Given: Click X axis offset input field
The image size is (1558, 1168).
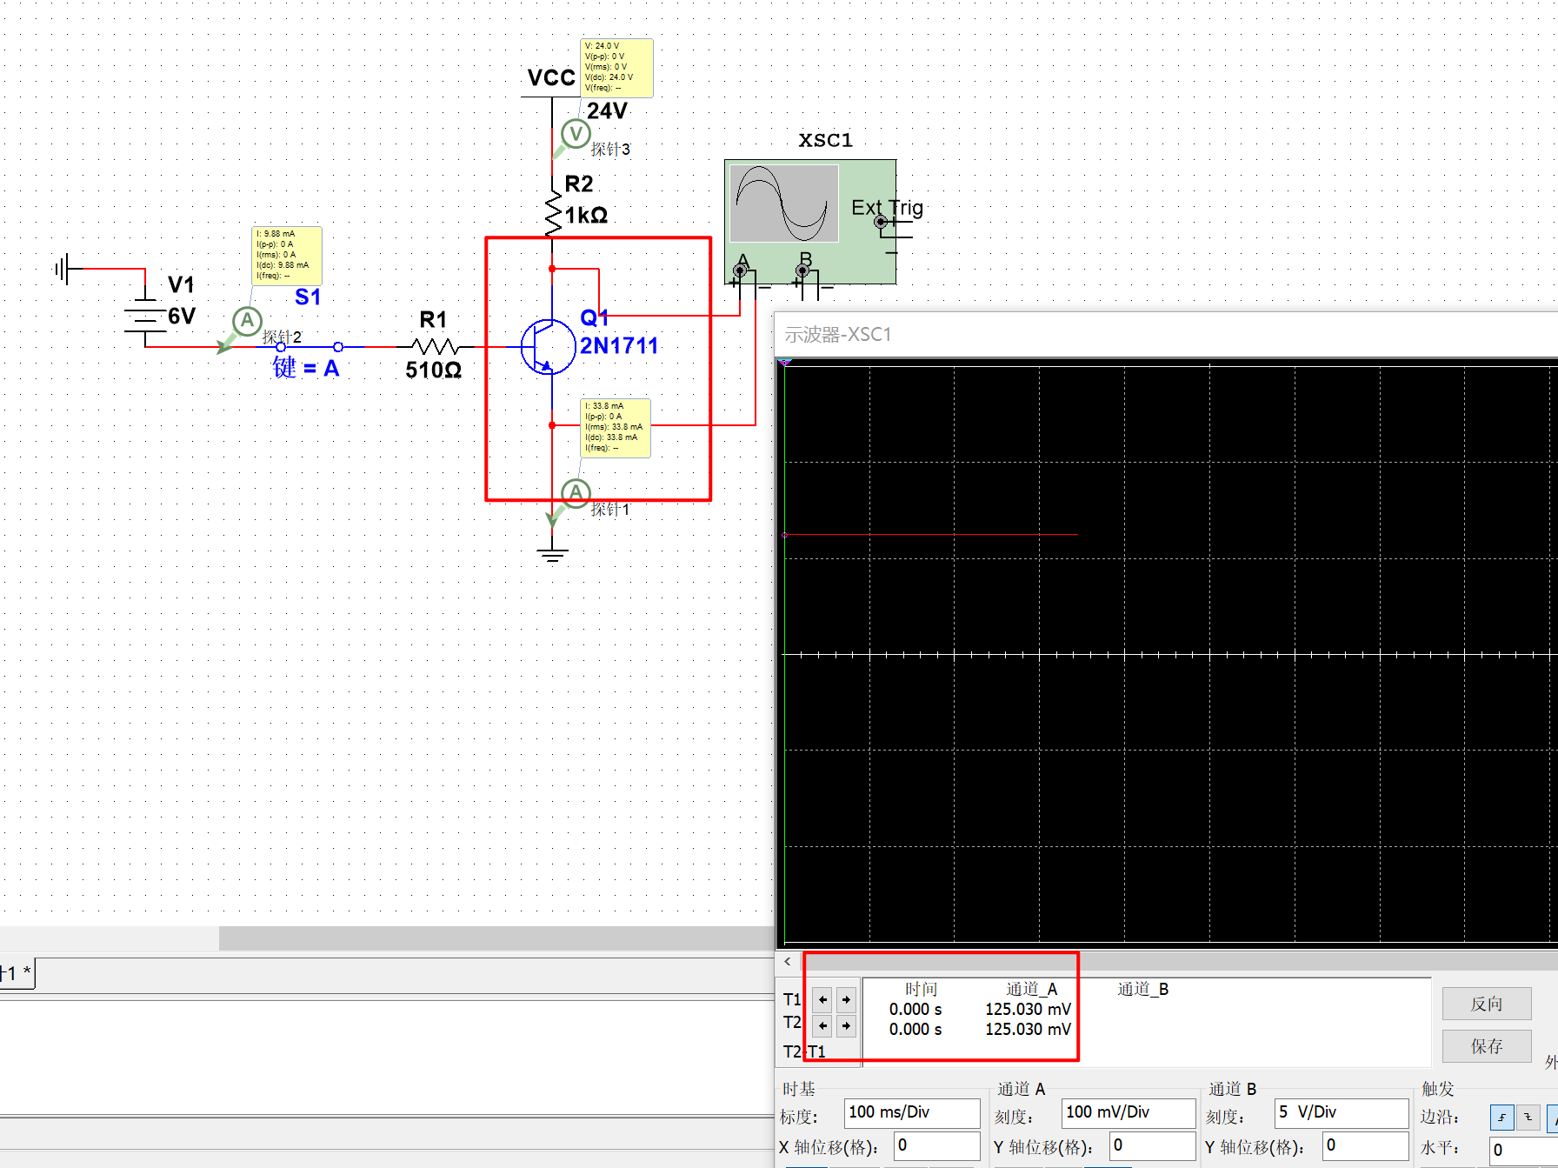Looking at the screenshot, I should coord(937,1145).
